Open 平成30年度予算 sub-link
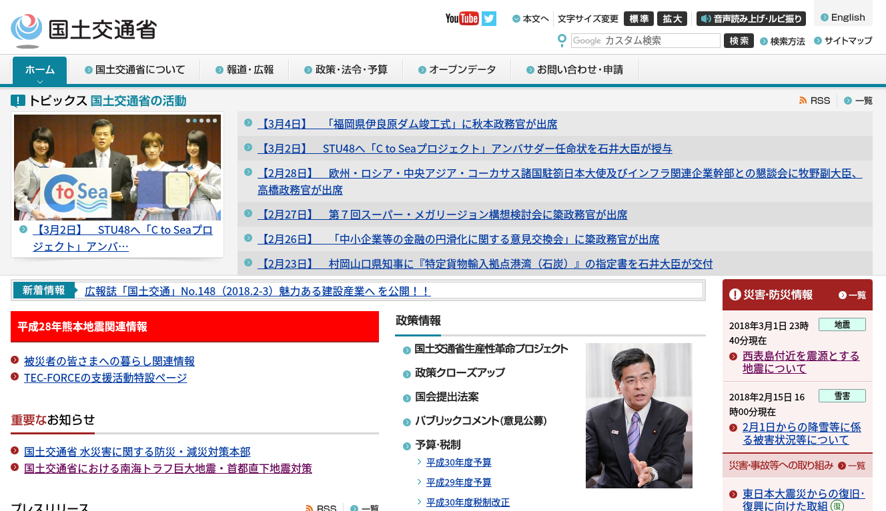The image size is (886, 511). click(x=459, y=462)
